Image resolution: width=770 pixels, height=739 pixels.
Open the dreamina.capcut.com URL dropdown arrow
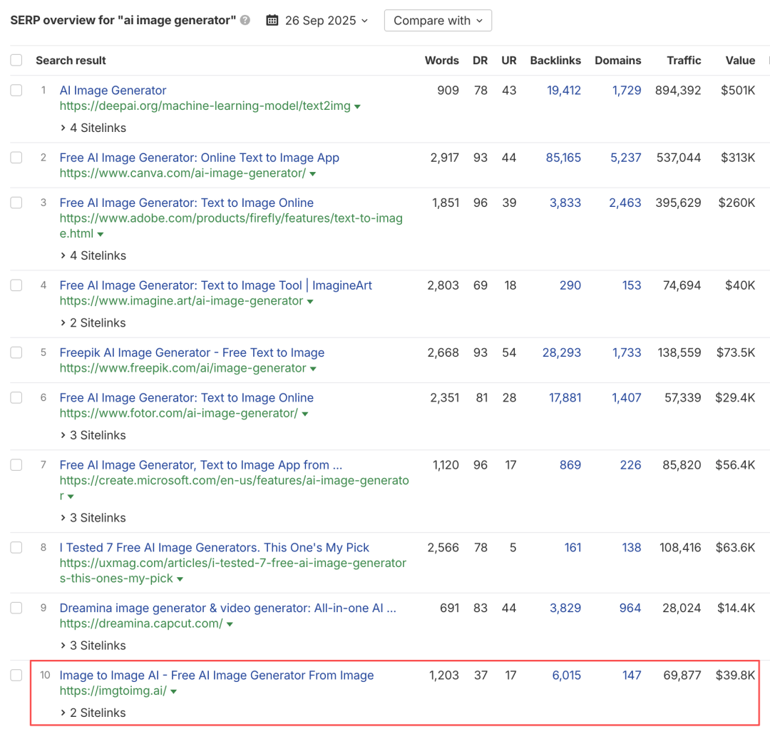pyautogui.click(x=230, y=624)
